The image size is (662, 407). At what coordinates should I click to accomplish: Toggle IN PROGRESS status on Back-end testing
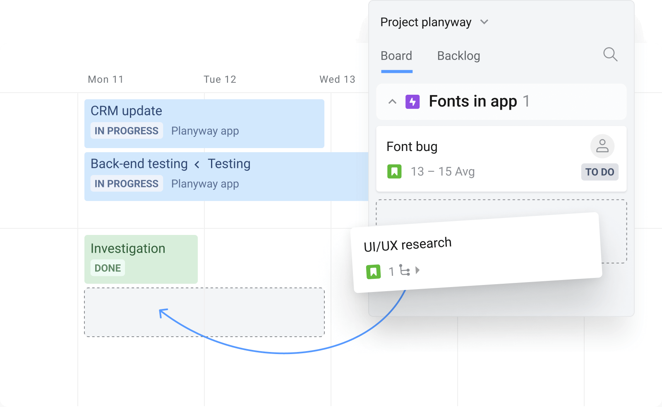pos(126,184)
